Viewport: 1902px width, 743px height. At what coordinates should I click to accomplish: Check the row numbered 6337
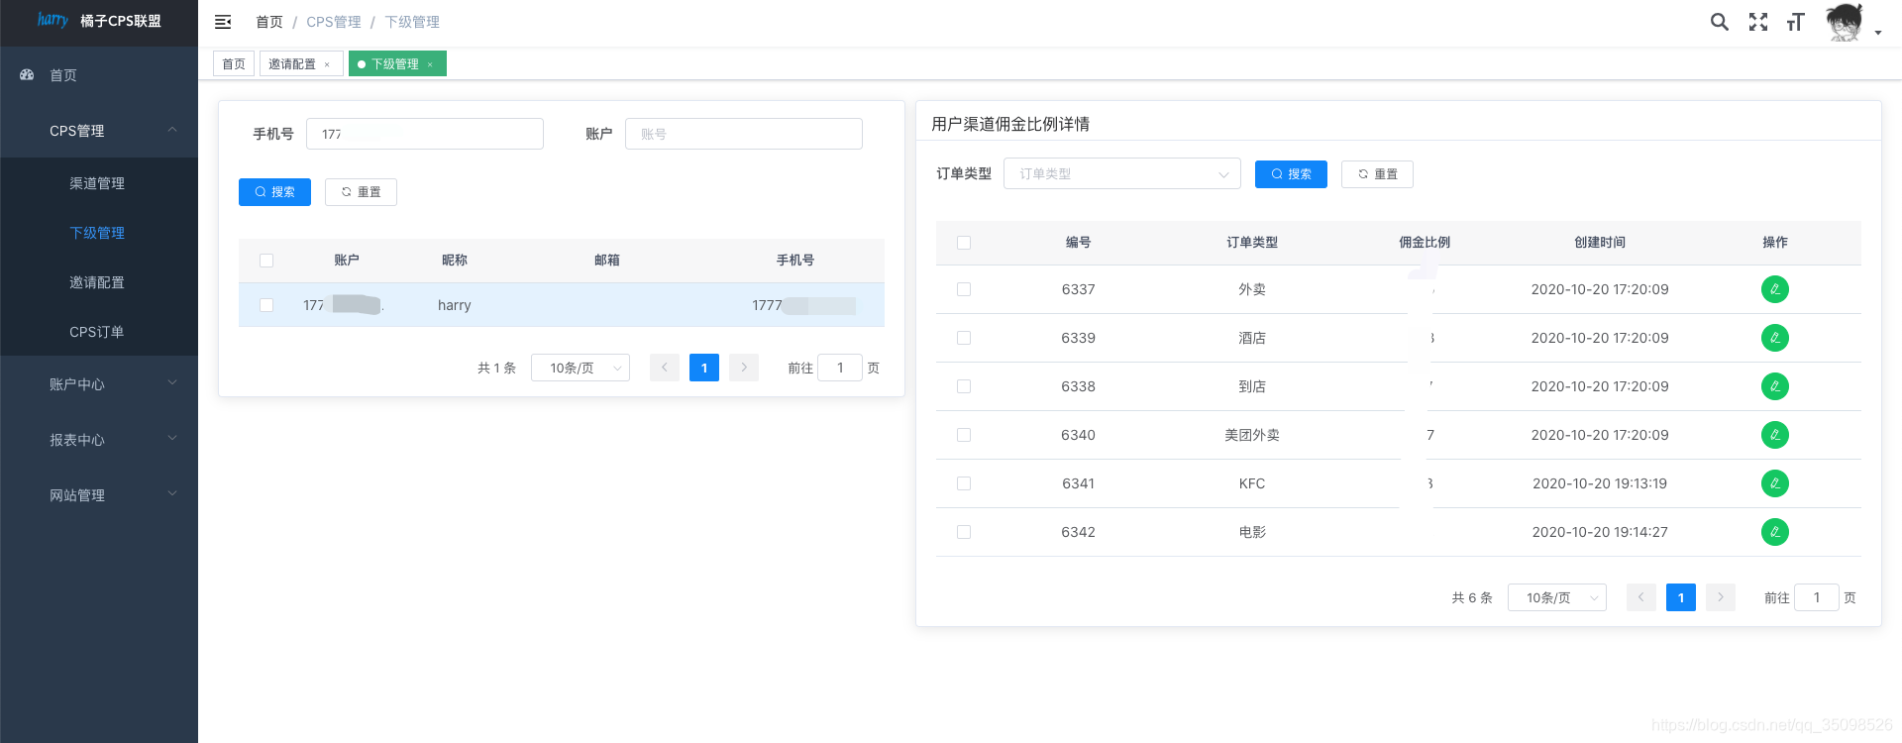tap(964, 289)
